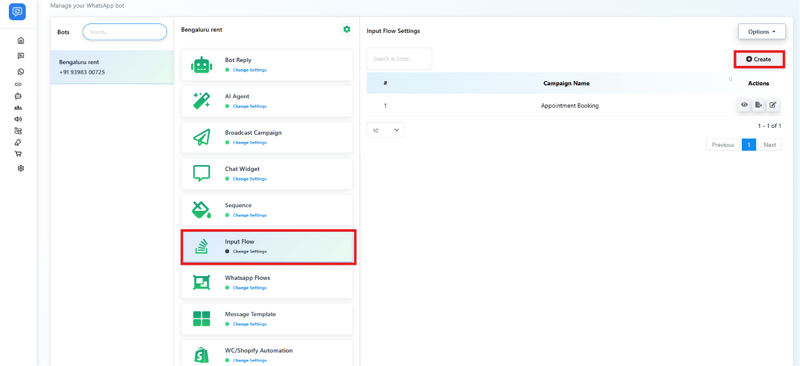Screen dimensions: 800x366
Task: Open AI Agent Change Settings link
Action: click(250, 106)
